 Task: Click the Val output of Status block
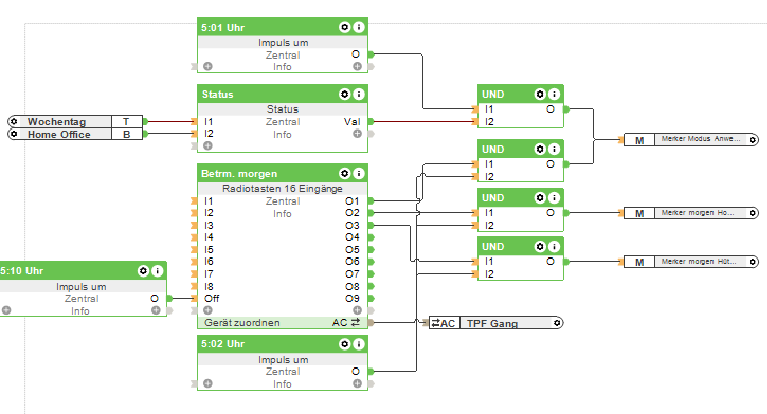pos(352,122)
